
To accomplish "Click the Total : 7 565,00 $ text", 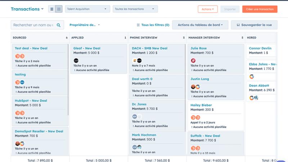I will pyautogui.click(x=157, y=160).
